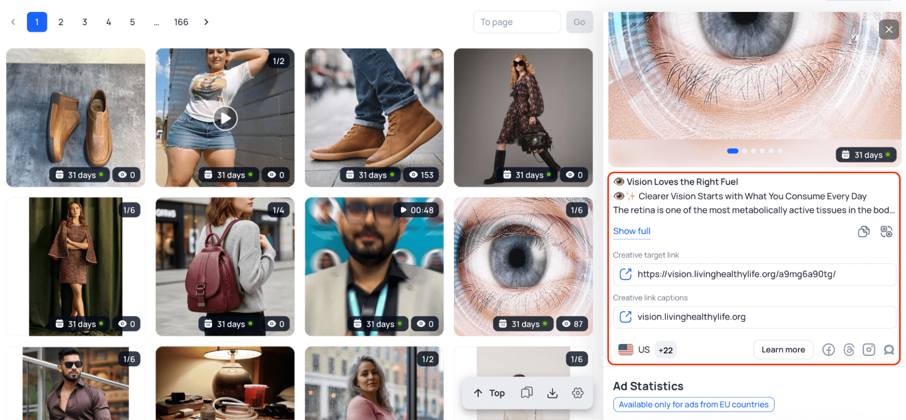This screenshot has width=906, height=420.
Task: Focus the To page input field
Action: point(517,22)
